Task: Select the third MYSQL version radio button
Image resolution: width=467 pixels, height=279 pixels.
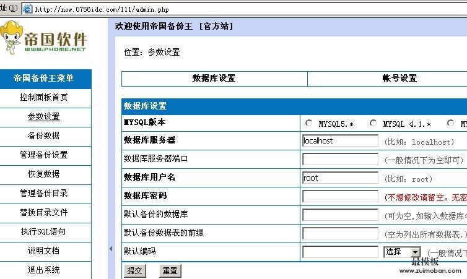Action: 451,123
